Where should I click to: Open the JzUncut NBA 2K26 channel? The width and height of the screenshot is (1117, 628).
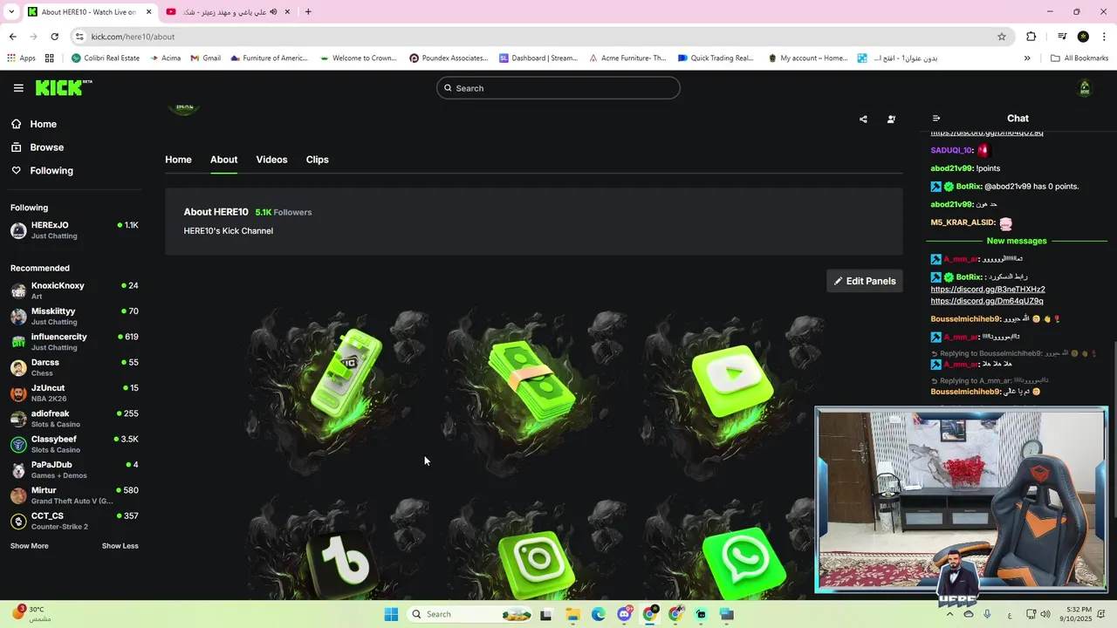click(x=74, y=392)
